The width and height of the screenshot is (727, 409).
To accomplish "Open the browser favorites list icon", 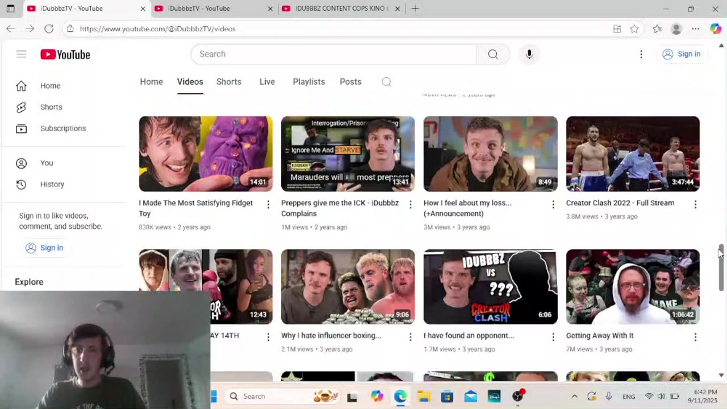I will 657,29.
